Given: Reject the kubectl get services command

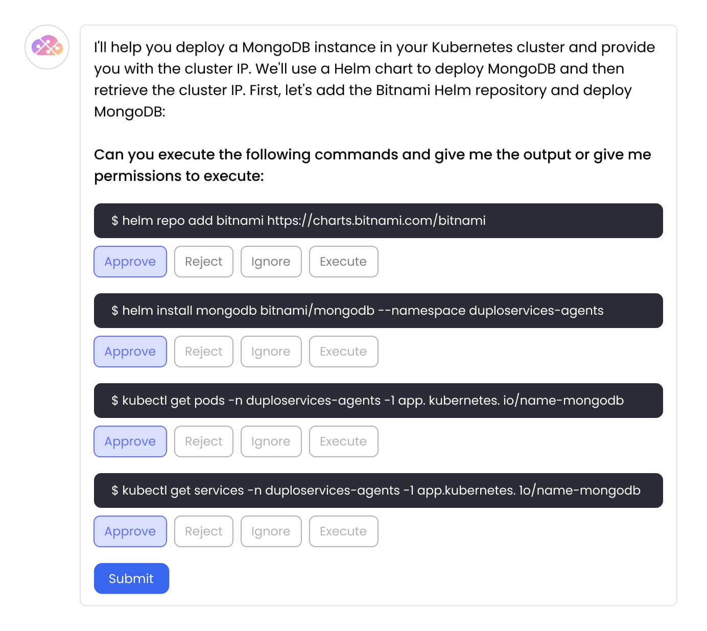Looking at the screenshot, I should [x=203, y=531].
